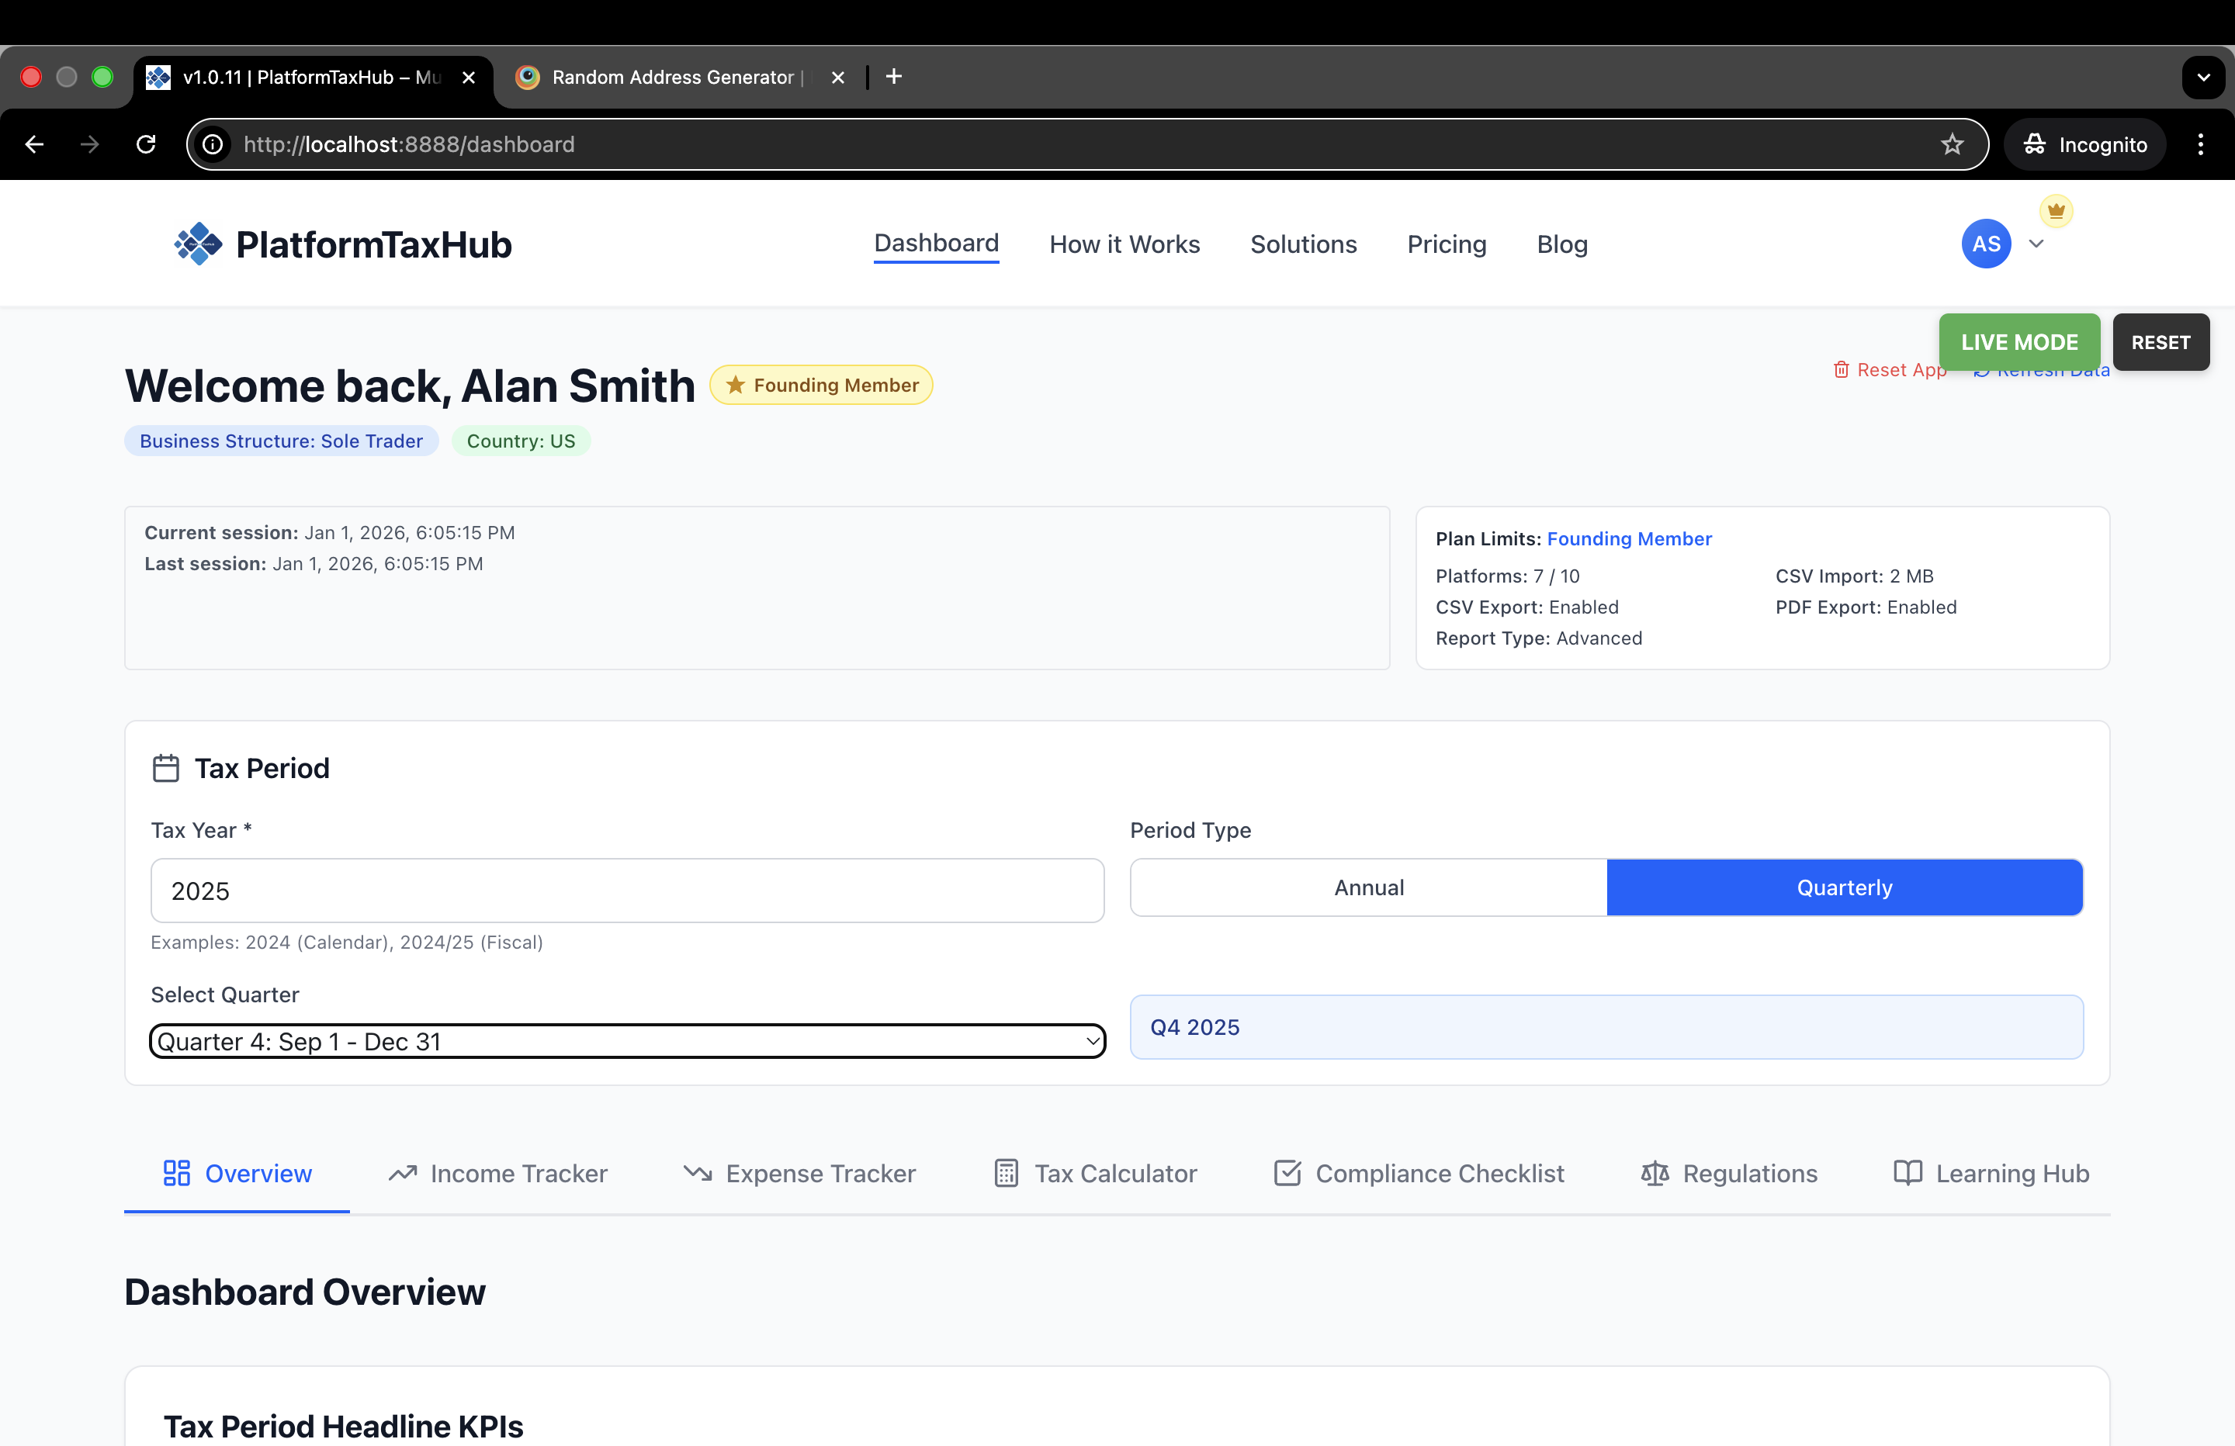
Task: Open the browser options menu
Action: click(2201, 144)
